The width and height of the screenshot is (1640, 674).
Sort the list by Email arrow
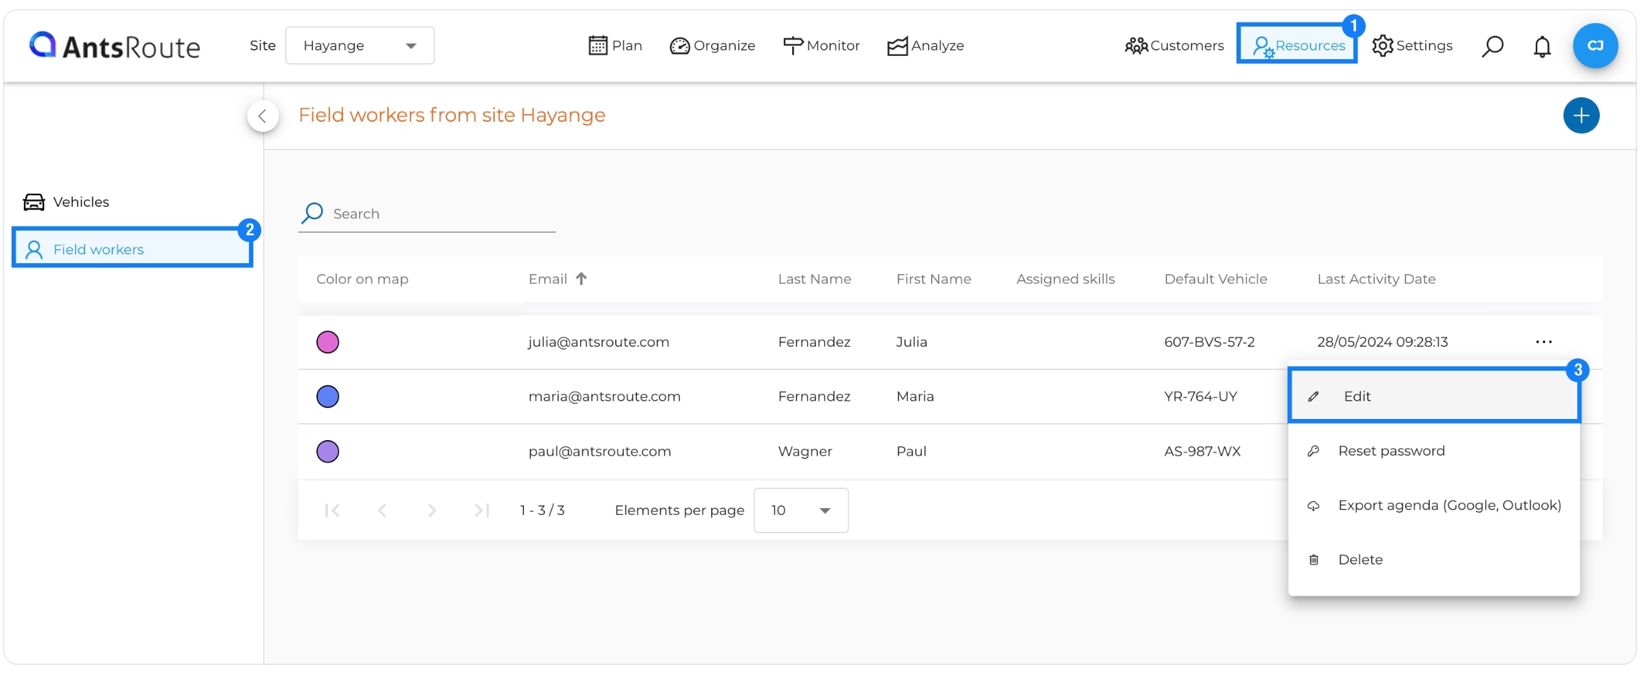[581, 279]
